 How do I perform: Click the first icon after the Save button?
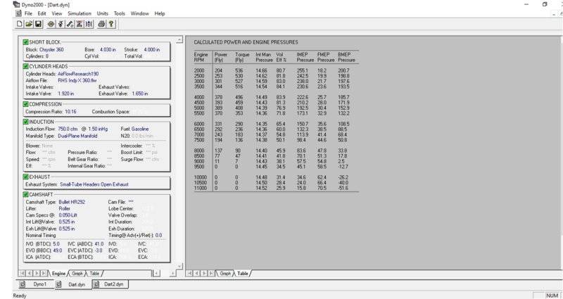[51, 24]
